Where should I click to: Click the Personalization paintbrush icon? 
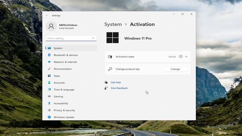click(x=49, y=69)
